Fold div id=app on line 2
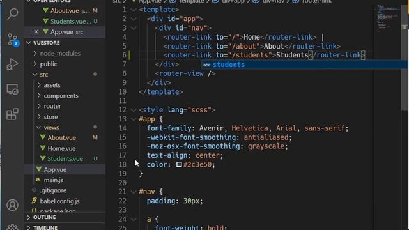 tap(134, 19)
